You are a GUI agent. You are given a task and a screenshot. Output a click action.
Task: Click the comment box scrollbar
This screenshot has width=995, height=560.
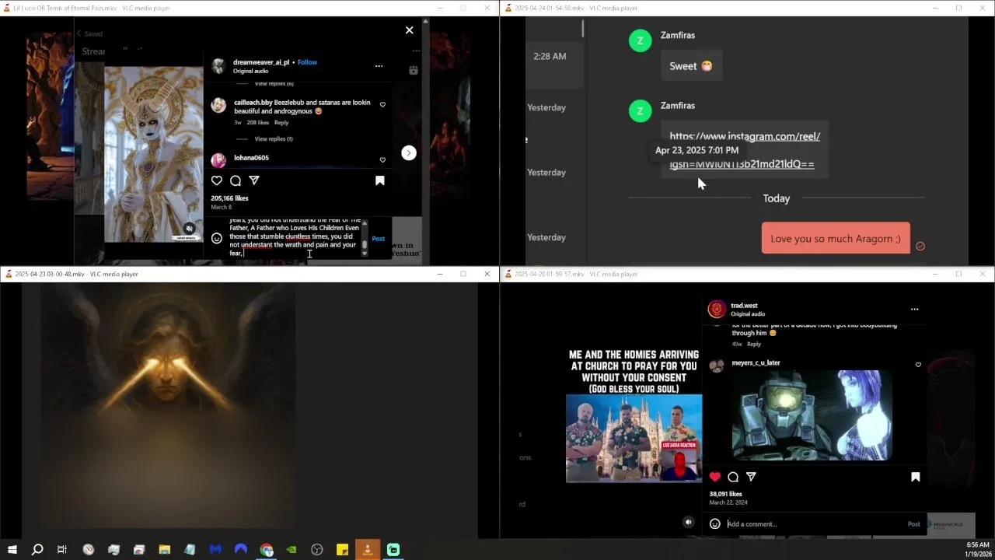365,237
